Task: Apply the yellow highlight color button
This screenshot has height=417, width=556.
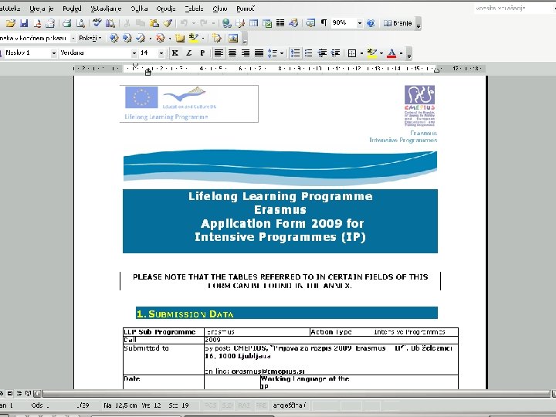Action: 372,53
